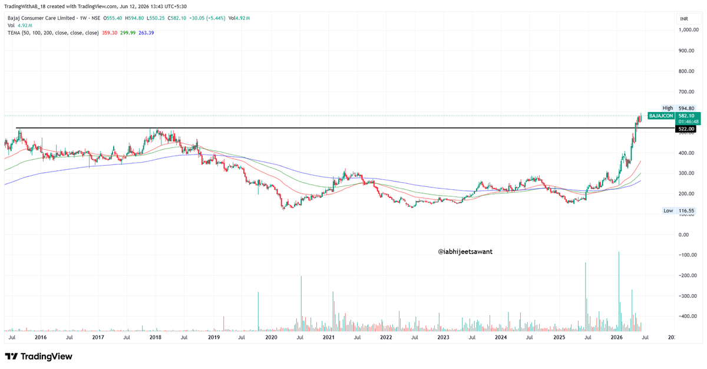Click the 2016 label on the time axis
The image size is (707, 369).
[x=41, y=338]
